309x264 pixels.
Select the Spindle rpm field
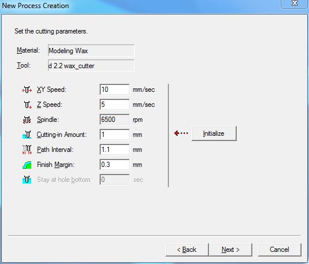(115, 120)
